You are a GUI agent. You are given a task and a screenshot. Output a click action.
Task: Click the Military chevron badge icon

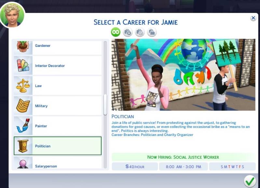(x=23, y=106)
